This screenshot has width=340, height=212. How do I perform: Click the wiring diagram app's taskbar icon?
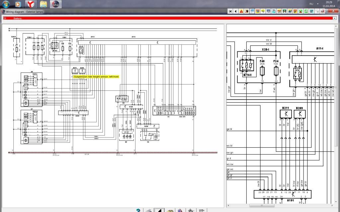(56, 4)
